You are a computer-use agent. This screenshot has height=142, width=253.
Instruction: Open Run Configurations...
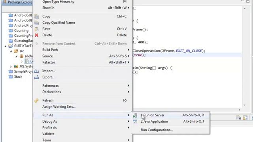click(x=170, y=130)
